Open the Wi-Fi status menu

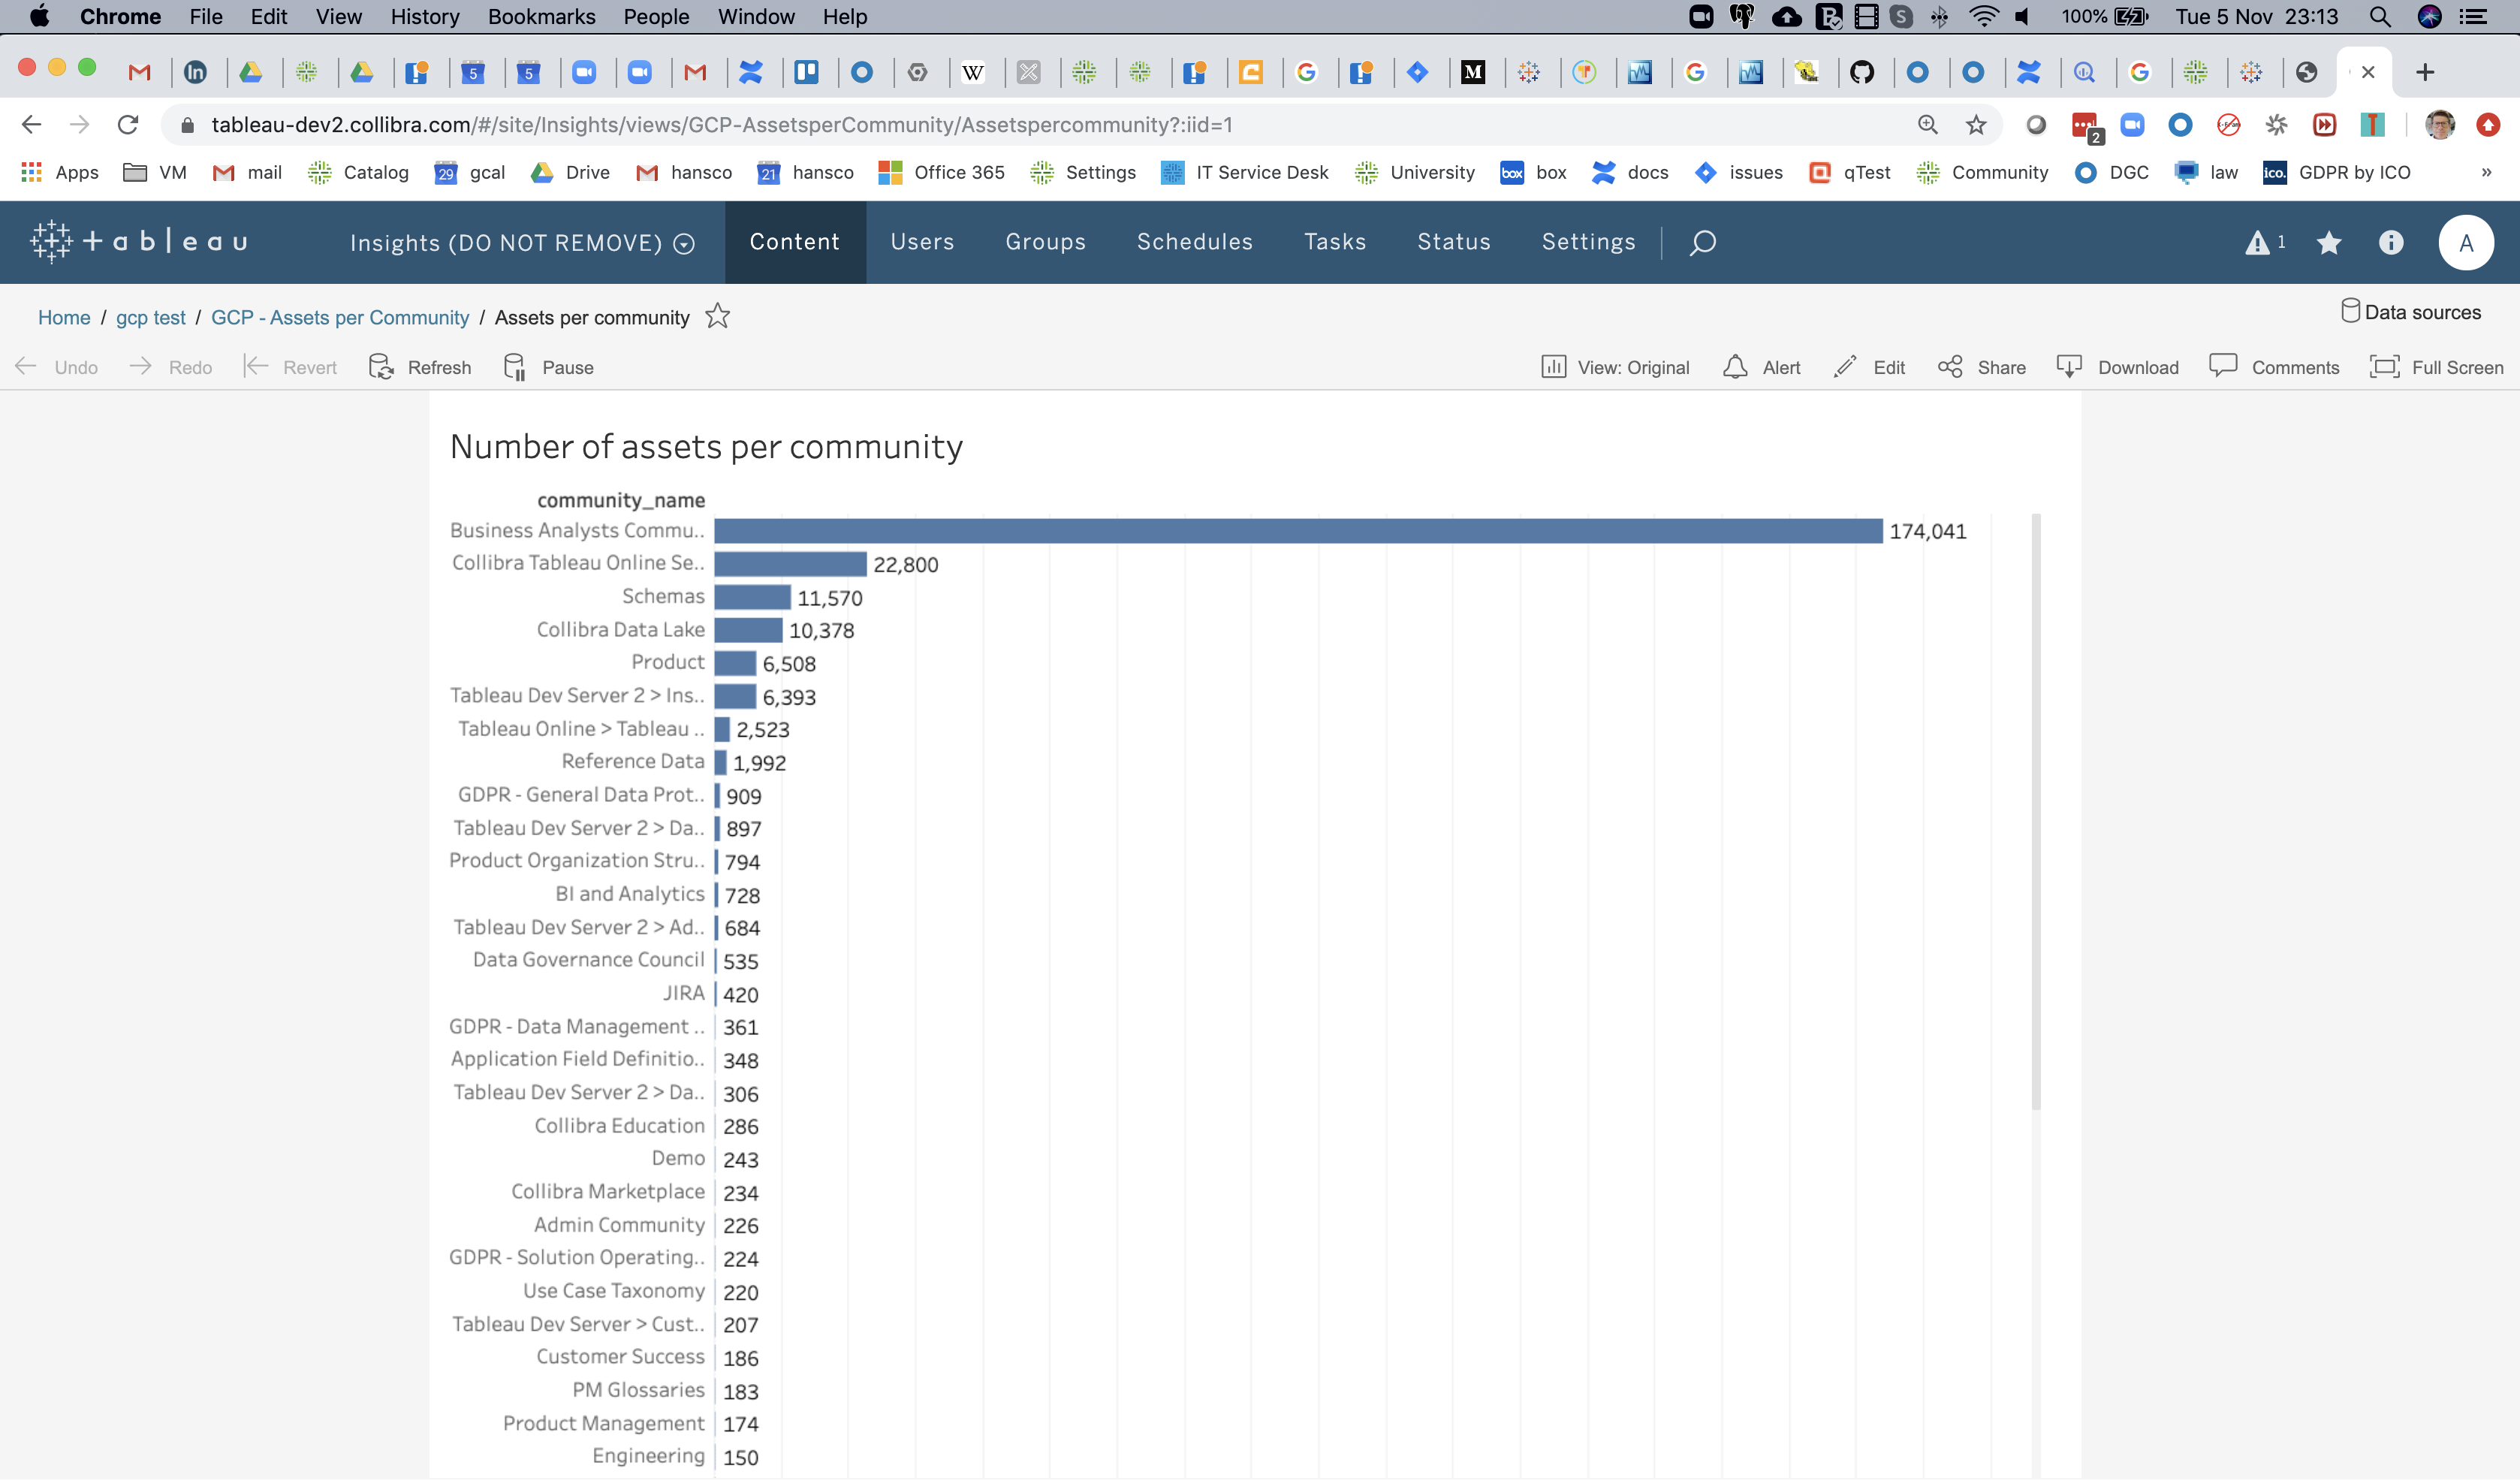[x=1983, y=16]
